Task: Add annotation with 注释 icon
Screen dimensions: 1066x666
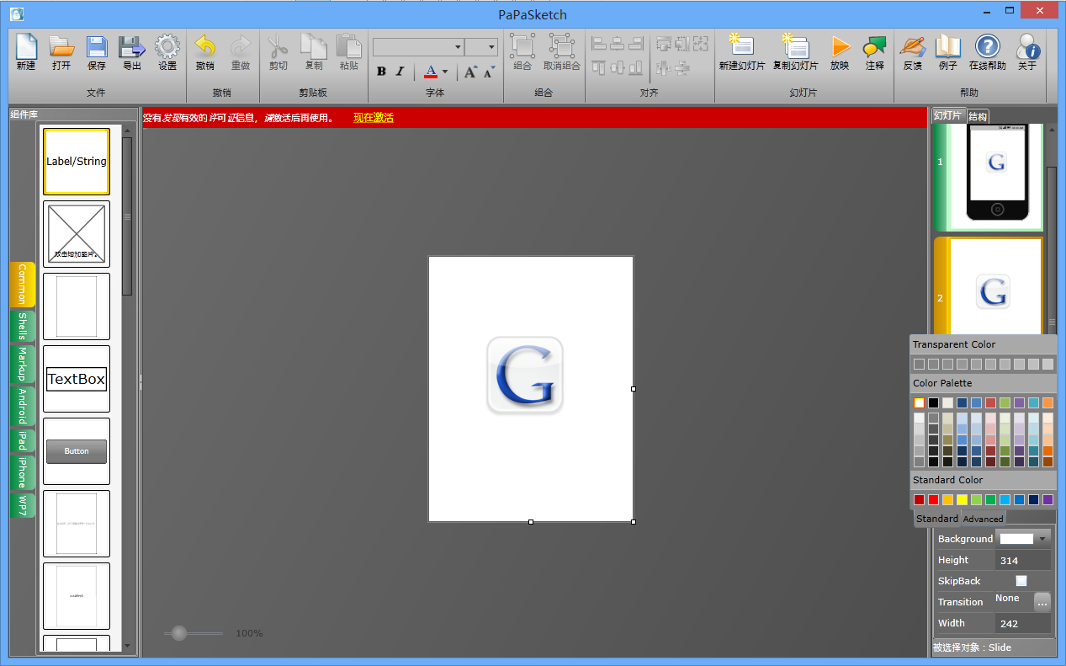Action: coord(875,52)
